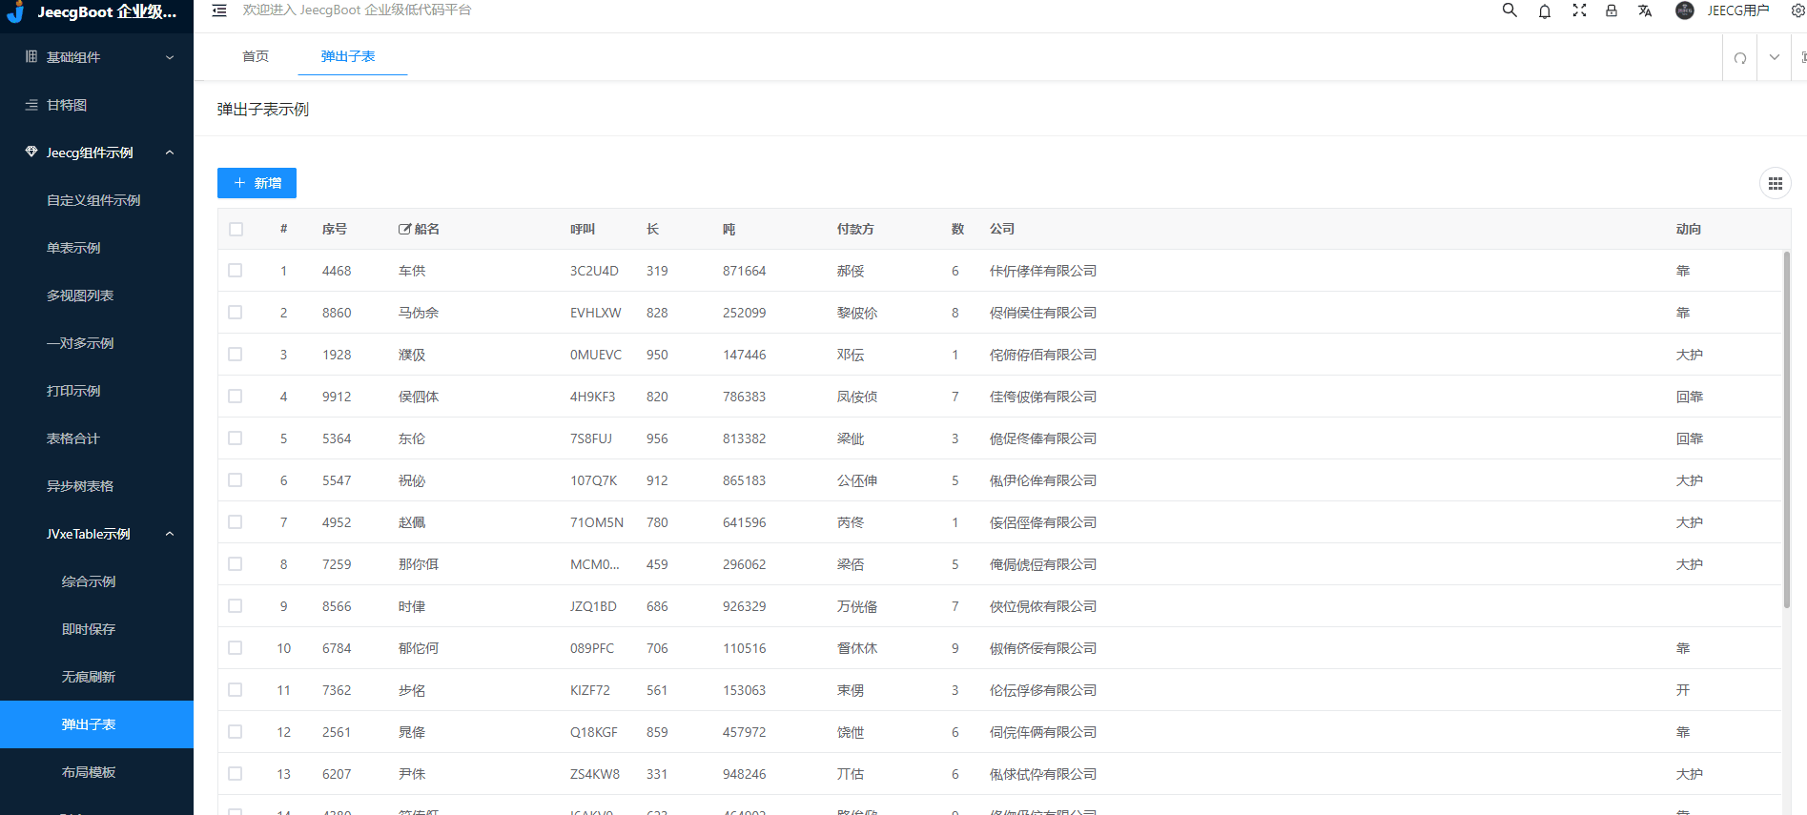Click the JEECG user avatar
1807x815 pixels.
(x=1685, y=10)
